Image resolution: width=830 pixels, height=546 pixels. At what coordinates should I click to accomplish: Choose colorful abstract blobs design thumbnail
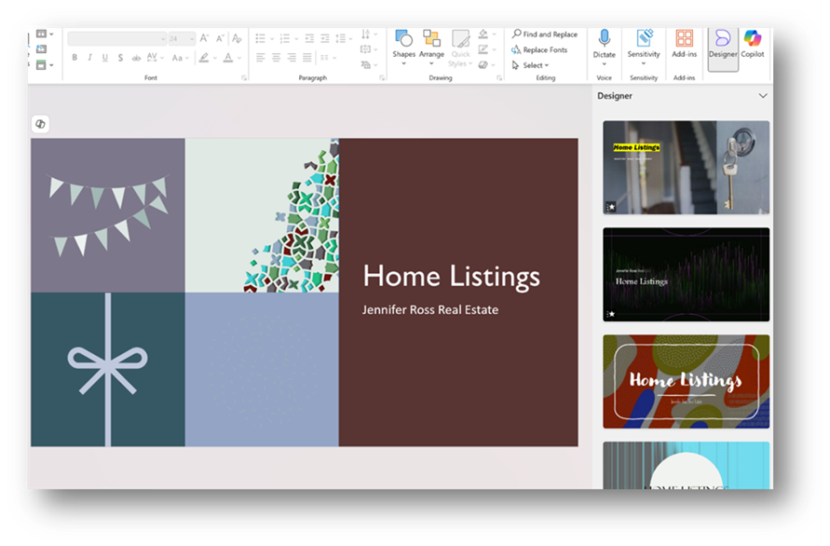(x=686, y=381)
